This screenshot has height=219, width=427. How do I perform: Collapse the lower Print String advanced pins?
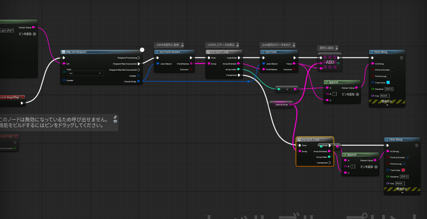402,193
